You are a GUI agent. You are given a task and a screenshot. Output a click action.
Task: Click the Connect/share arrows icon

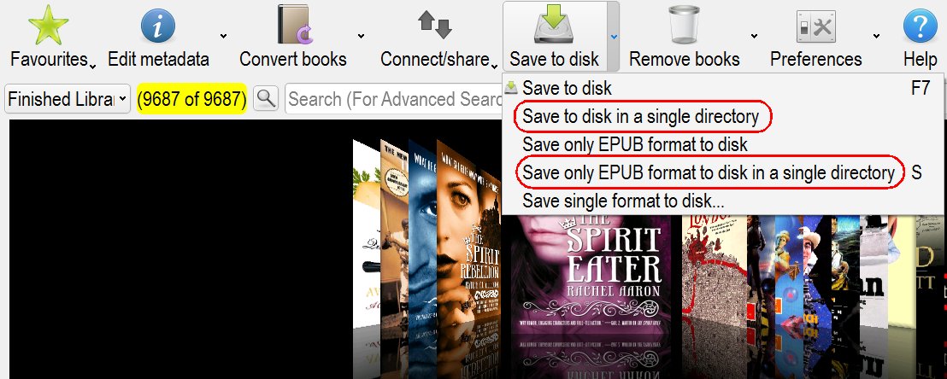point(435,25)
